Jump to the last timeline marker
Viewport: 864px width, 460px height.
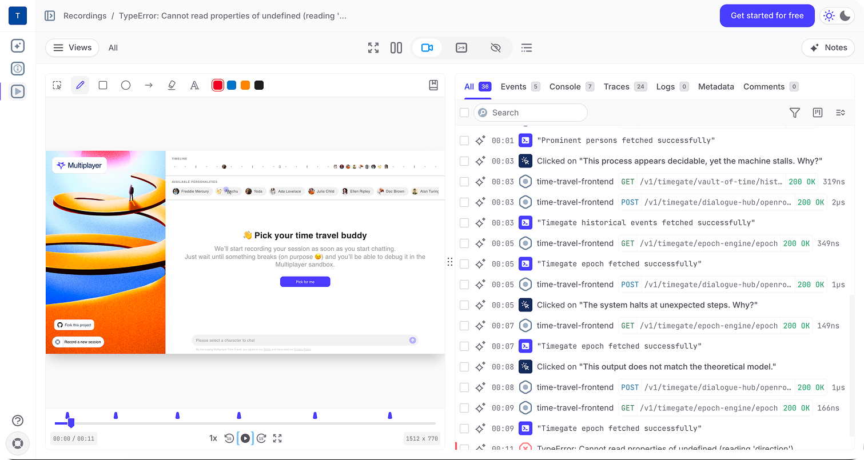pos(390,415)
